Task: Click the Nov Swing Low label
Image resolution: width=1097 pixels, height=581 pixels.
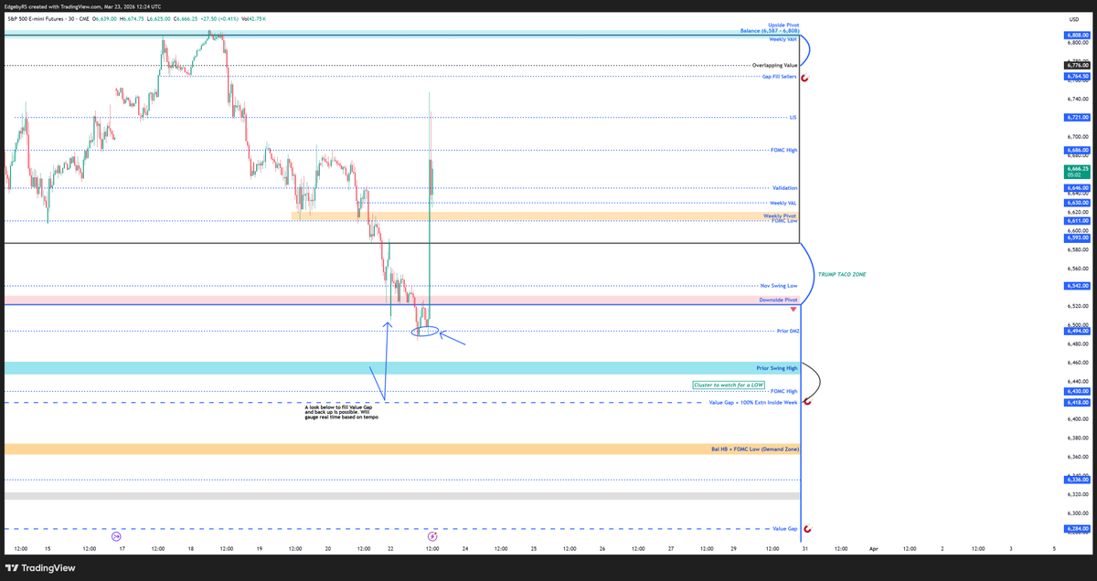Action: tap(779, 286)
